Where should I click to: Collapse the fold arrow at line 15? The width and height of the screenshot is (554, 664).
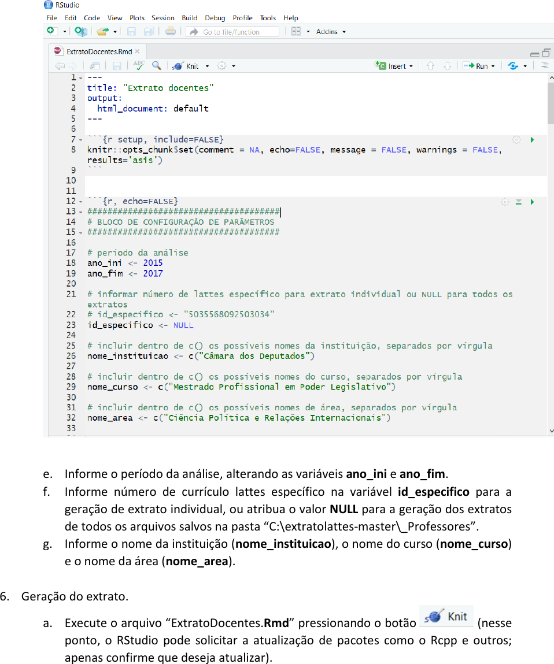(x=80, y=232)
